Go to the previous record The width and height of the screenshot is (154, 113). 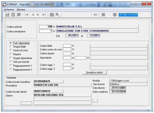coord(33,15)
